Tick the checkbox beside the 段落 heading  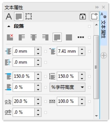click(x=89, y=27)
